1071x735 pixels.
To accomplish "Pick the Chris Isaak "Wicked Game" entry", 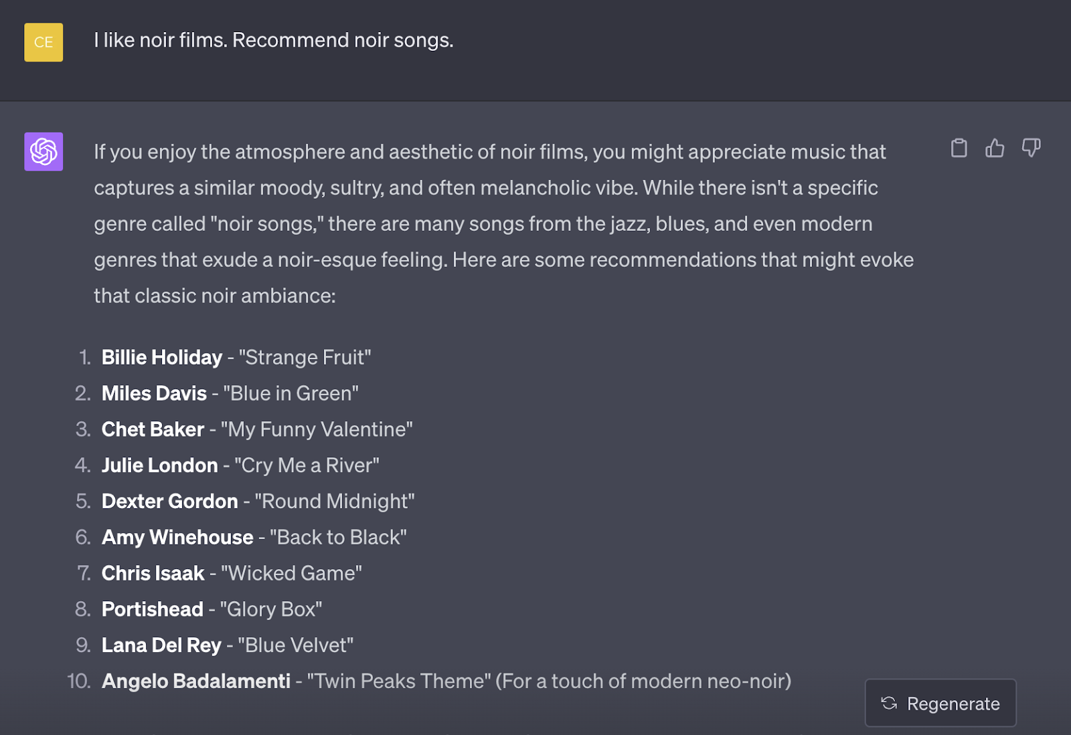I will click(231, 573).
